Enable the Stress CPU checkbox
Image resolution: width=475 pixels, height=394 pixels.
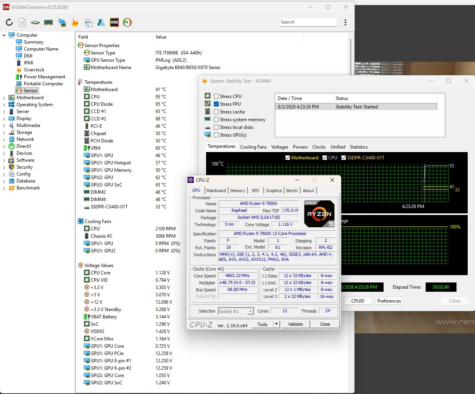(x=216, y=96)
